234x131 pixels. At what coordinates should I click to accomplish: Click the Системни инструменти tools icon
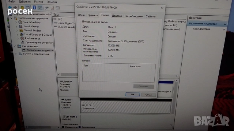(15, 18)
